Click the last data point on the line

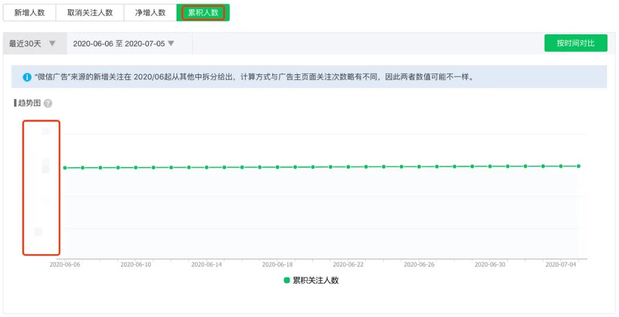click(x=578, y=166)
